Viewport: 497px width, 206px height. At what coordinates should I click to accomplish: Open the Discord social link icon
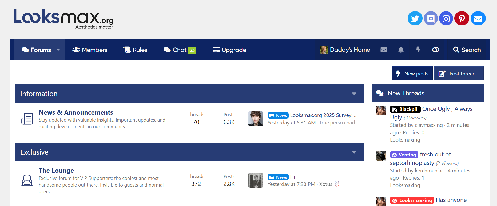click(x=431, y=18)
